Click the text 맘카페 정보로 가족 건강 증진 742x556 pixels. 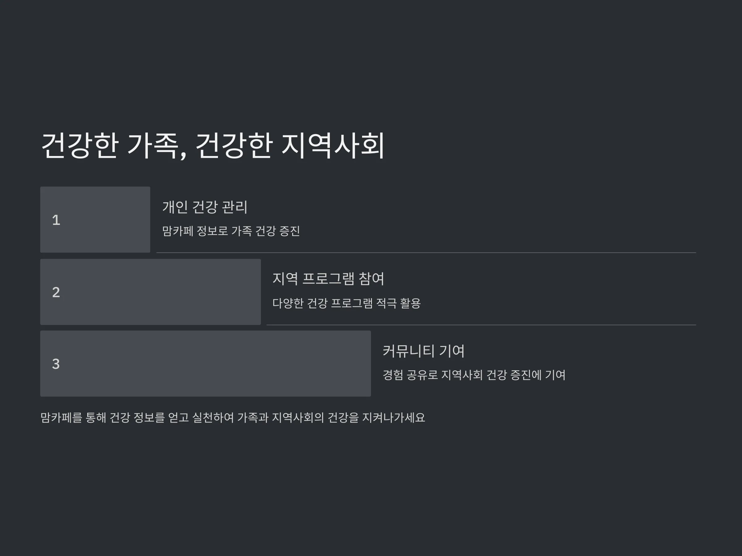(x=231, y=231)
